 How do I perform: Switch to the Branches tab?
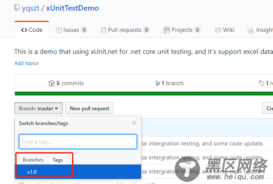pos(33,160)
